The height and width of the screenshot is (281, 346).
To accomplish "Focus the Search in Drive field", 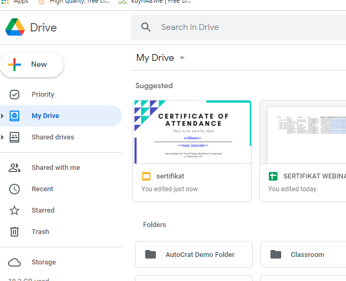I will point(238,27).
